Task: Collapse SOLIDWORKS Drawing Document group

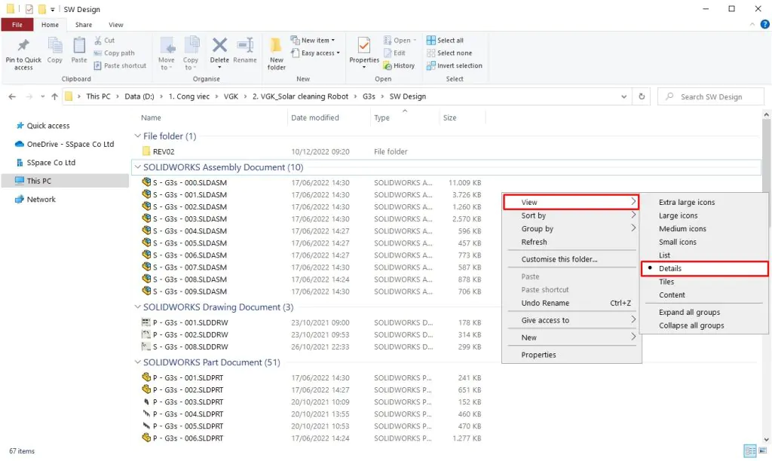Action: pyautogui.click(x=138, y=307)
